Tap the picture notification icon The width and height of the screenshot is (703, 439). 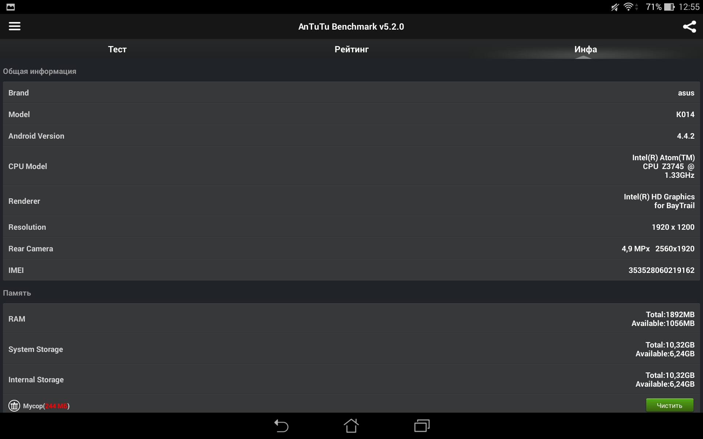(x=11, y=7)
